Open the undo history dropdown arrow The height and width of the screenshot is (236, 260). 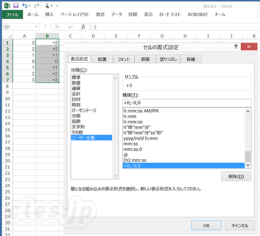(30, 6)
